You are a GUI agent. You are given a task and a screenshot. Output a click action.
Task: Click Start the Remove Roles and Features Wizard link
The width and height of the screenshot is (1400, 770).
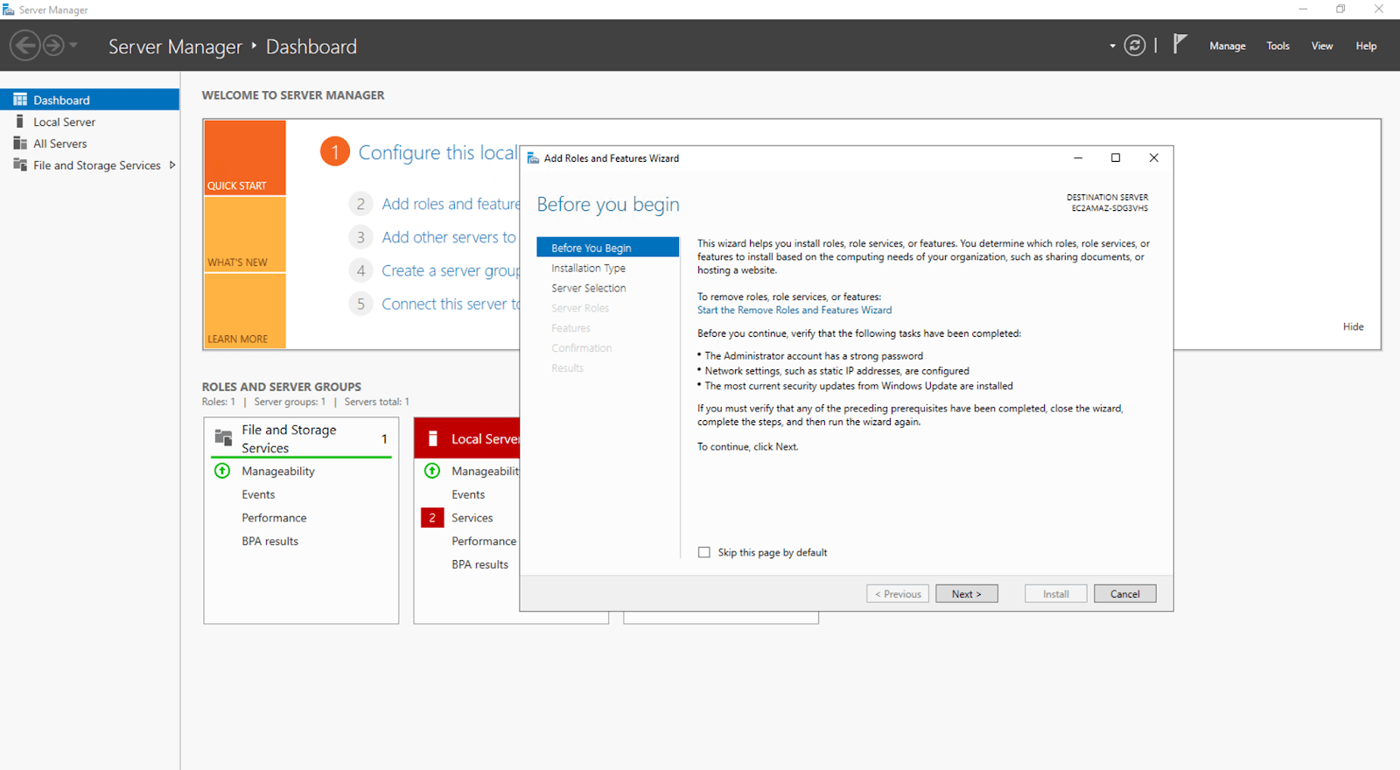click(x=794, y=311)
